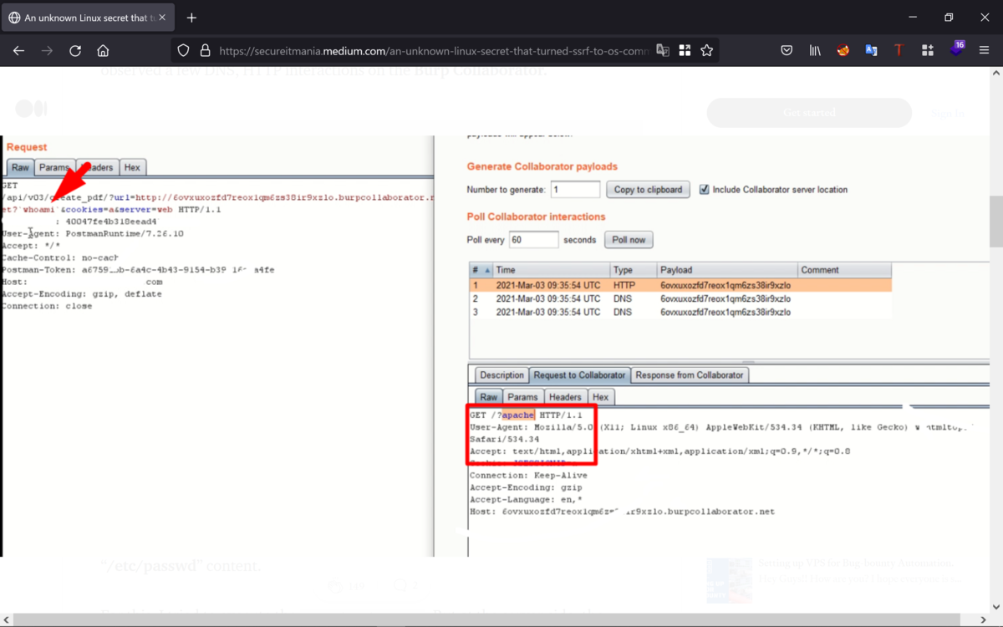Select interaction row 2 of type DNS
The height and width of the screenshot is (627, 1003).
tap(680, 298)
